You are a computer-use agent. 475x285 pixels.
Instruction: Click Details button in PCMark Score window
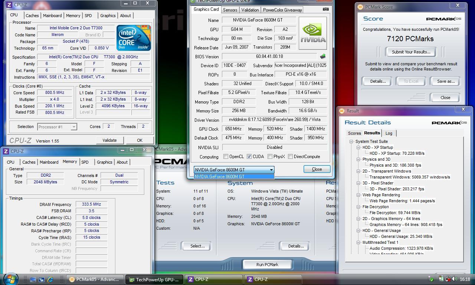pyautogui.click(x=378, y=81)
